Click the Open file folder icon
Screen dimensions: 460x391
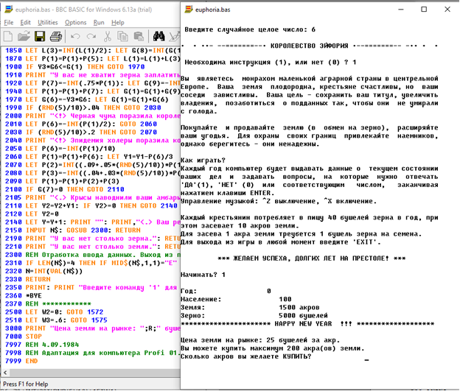(24, 36)
